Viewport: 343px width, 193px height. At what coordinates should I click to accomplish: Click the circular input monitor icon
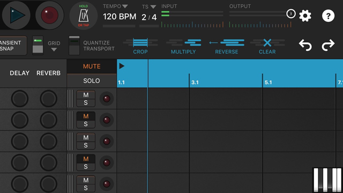tap(290, 14)
